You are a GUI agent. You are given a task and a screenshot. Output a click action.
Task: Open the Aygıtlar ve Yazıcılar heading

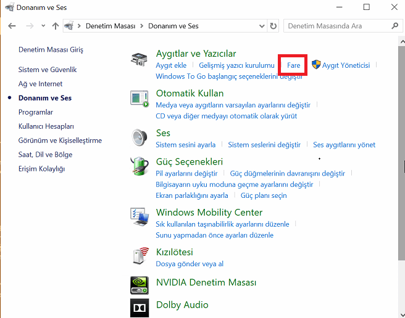coord(196,54)
